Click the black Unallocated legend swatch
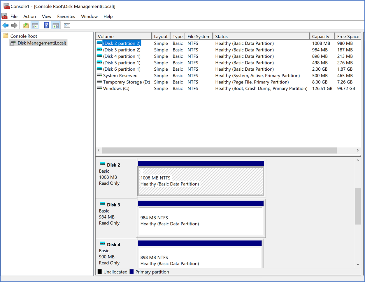The image size is (365, 282). [x=100, y=272]
